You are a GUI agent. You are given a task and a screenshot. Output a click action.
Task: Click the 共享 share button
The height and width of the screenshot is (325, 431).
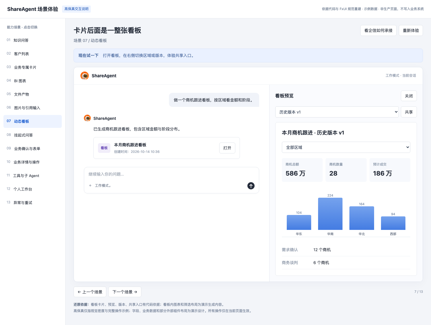(x=409, y=112)
